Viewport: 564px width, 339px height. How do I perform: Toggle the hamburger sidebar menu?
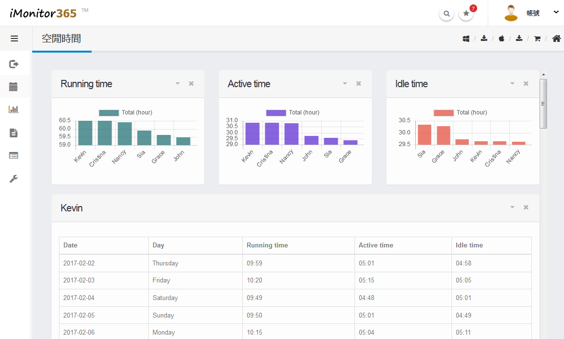[14, 38]
